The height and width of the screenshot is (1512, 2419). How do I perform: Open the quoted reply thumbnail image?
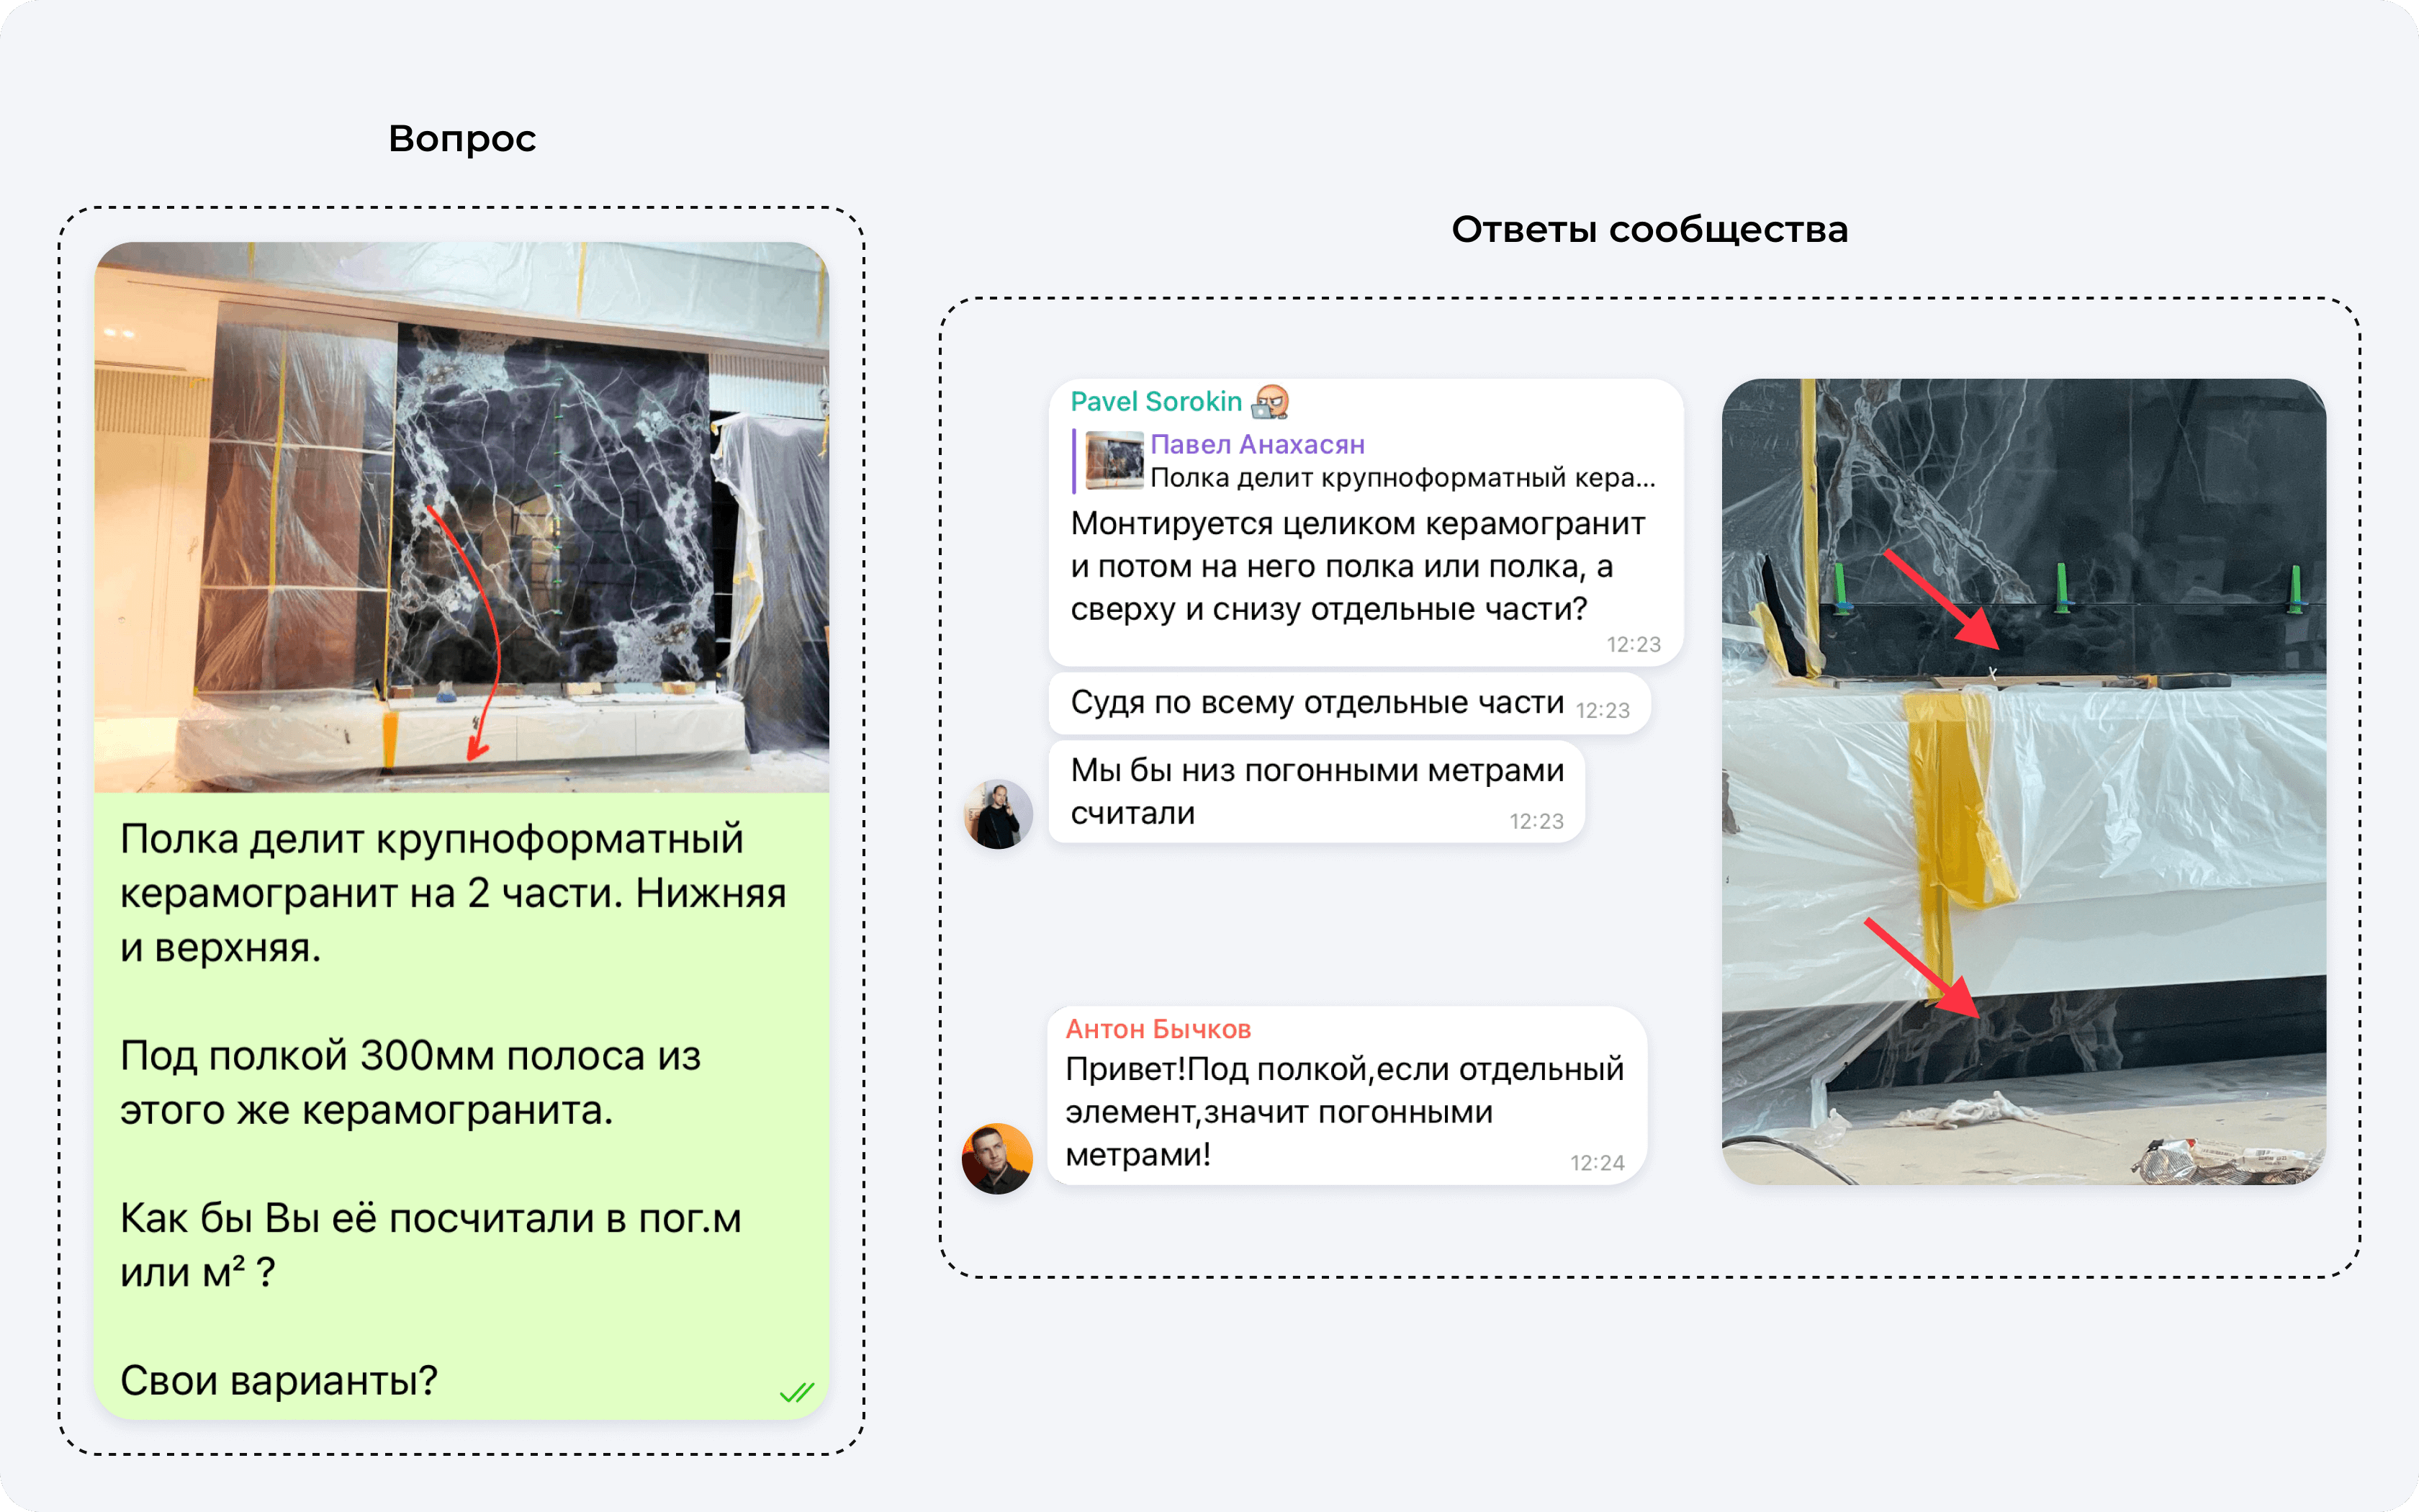(1114, 460)
